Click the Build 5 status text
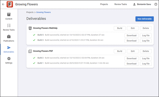Viewport: 159px width, 97px height. 75,35
